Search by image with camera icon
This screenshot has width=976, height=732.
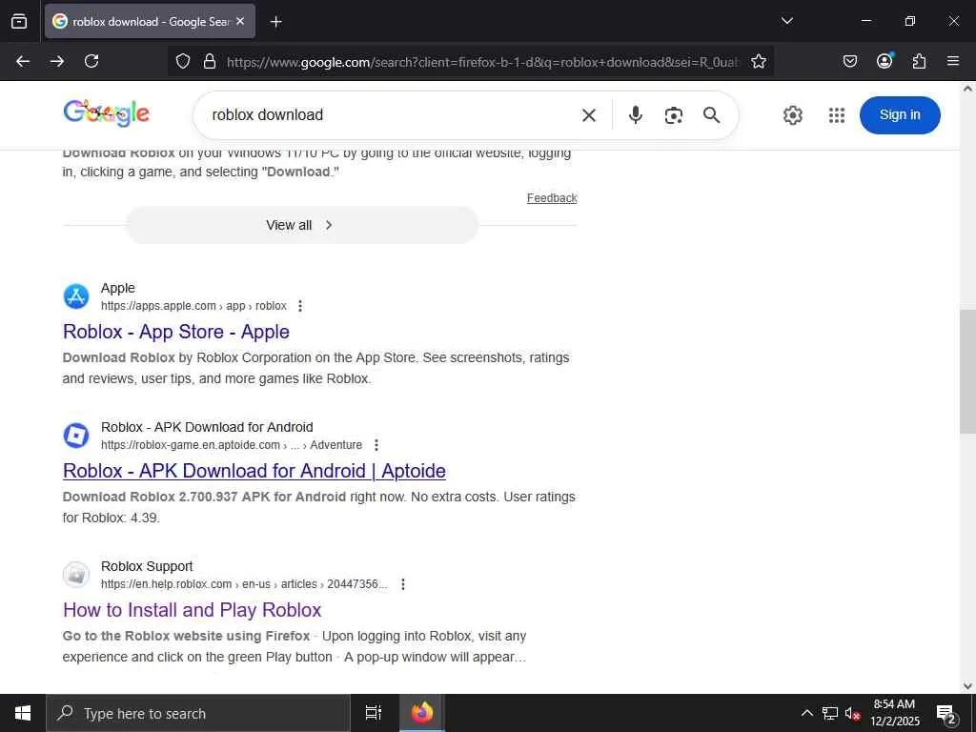click(674, 115)
